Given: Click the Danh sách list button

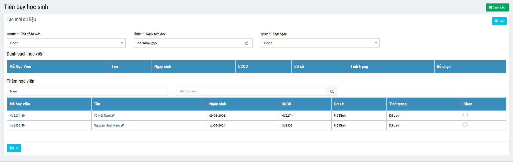Looking at the screenshot, I should pyautogui.click(x=497, y=7).
